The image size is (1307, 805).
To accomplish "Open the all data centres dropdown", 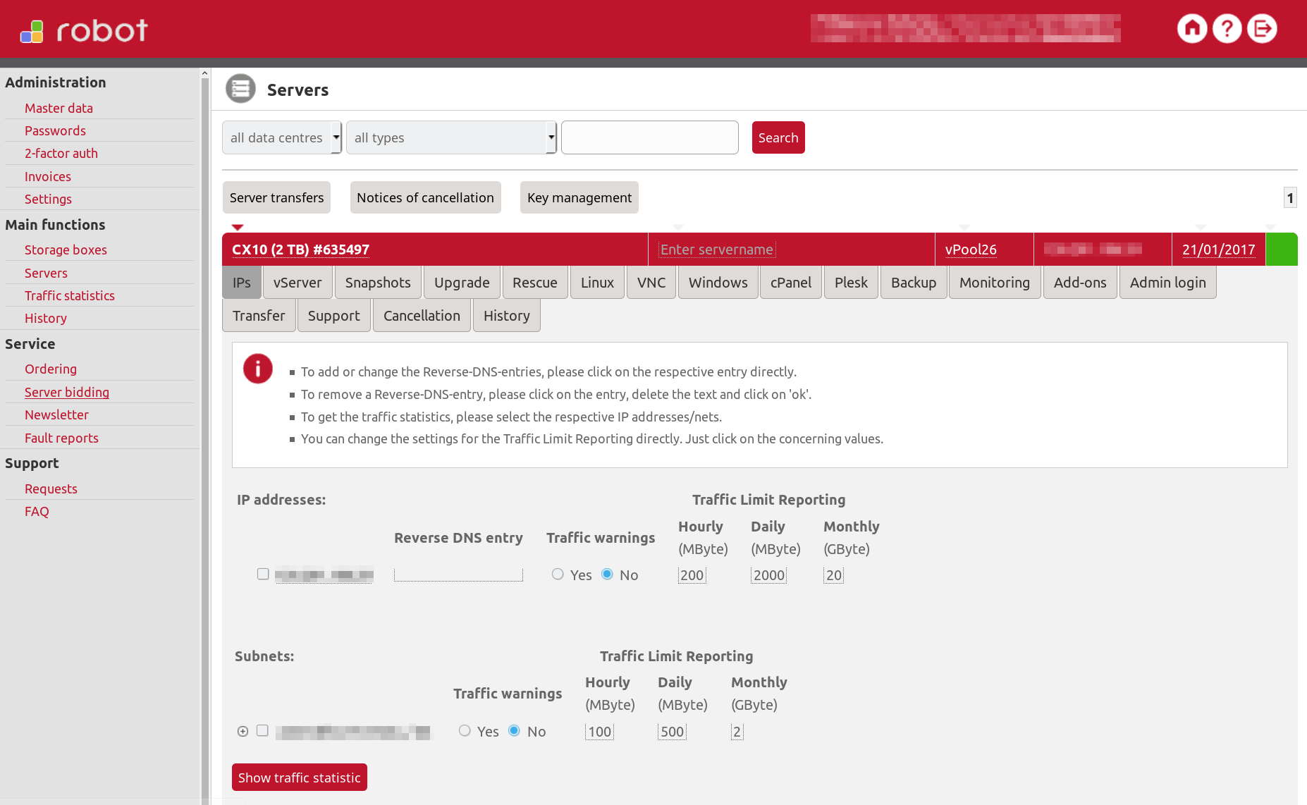I will tap(281, 137).
